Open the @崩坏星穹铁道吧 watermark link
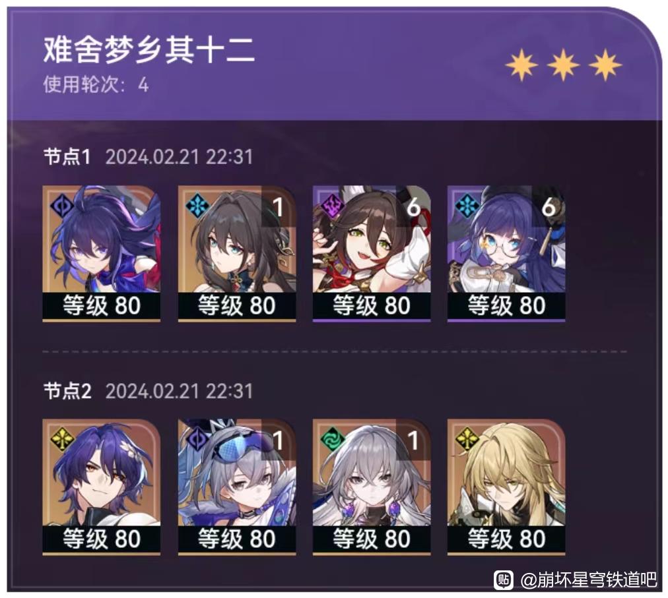Viewport: 668px width, 598px height. coord(588,580)
